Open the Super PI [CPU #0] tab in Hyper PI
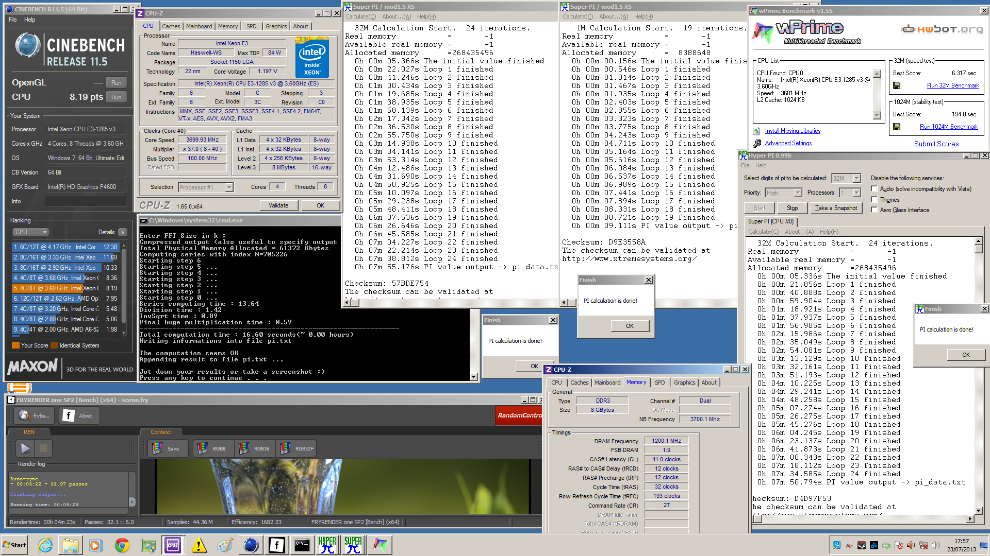990x556 pixels. pyautogui.click(x=771, y=221)
